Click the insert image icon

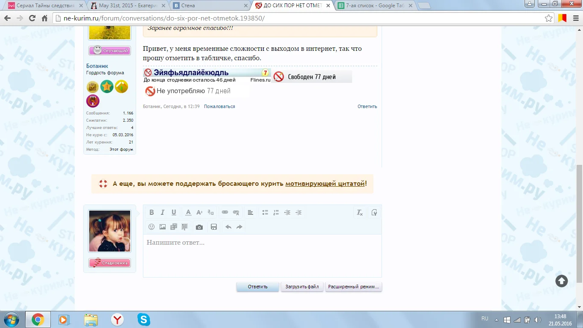[x=163, y=227]
